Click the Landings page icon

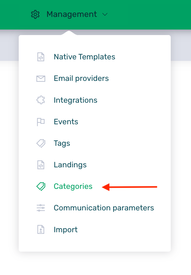point(41,165)
